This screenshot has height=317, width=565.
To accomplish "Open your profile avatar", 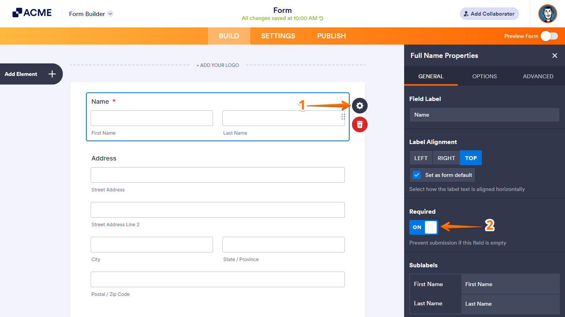I will tap(547, 14).
